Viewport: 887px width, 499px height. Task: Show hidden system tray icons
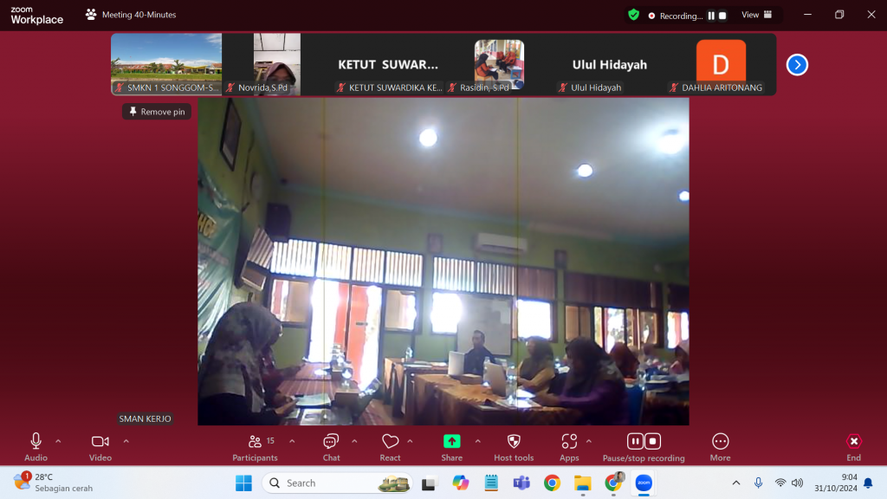coord(736,483)
